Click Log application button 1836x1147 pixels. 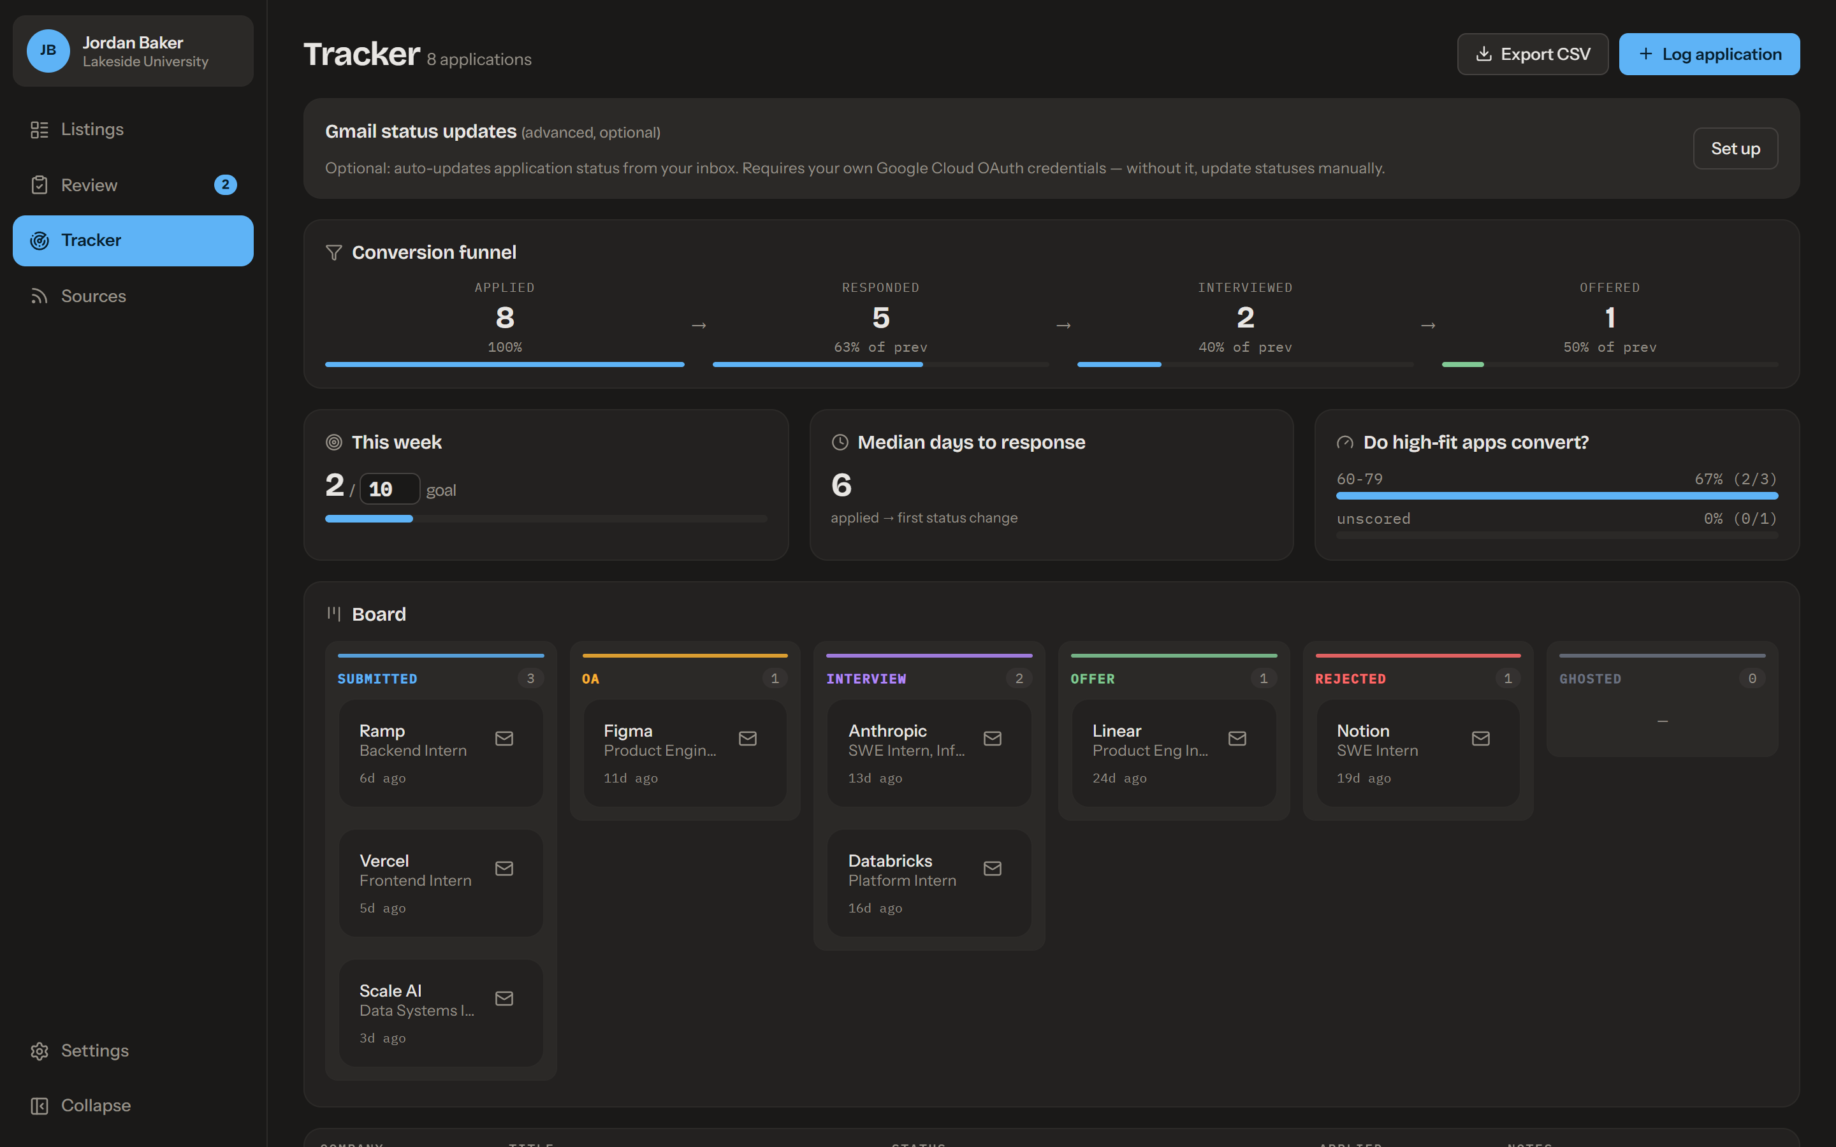(x=1709, y=54)
